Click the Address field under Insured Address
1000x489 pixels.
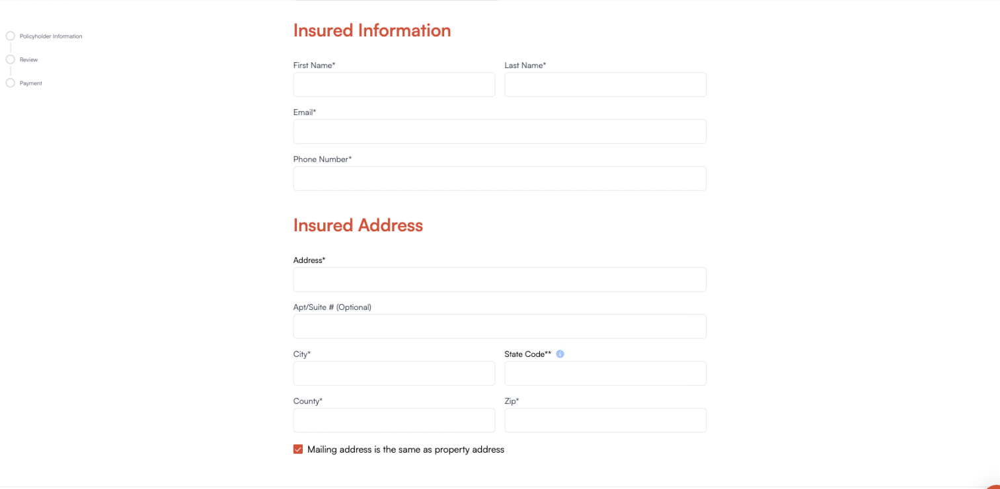500,279
